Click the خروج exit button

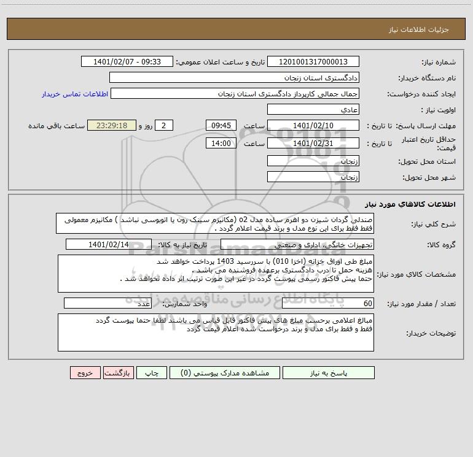[85, 373]
